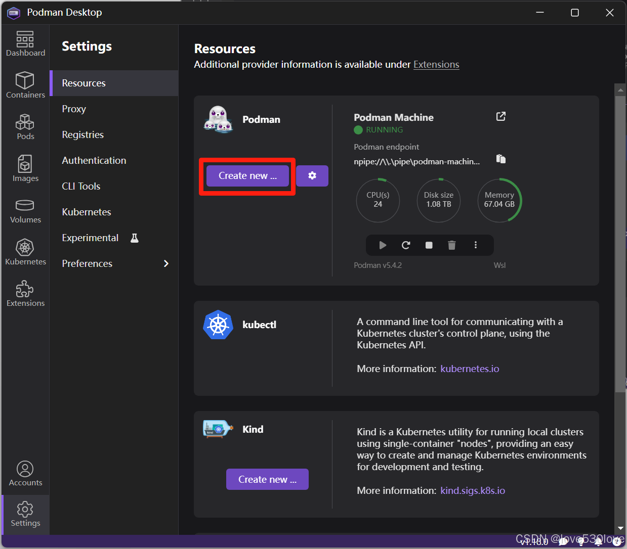Open the Images view
627x549 pixels.
pos(25,169)
